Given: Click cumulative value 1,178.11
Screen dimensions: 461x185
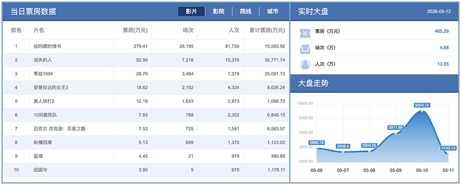Looking at the screenshot, I should pyautogui.click(x=276, y=170).
